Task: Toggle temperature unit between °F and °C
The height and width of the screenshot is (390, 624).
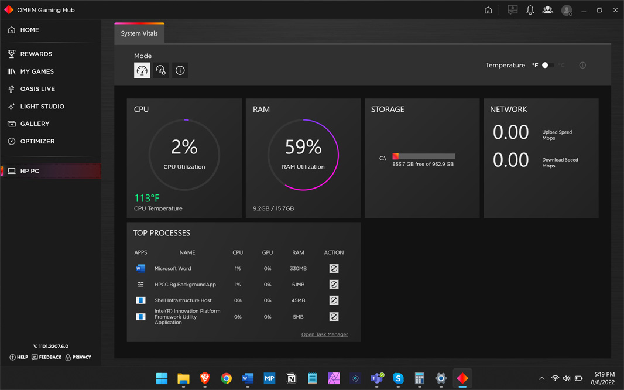Action: [547, 66]
